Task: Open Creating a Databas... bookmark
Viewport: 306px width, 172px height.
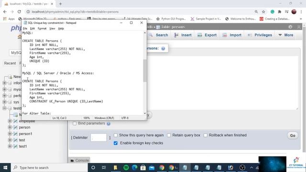Action: [x=274, y=19]
